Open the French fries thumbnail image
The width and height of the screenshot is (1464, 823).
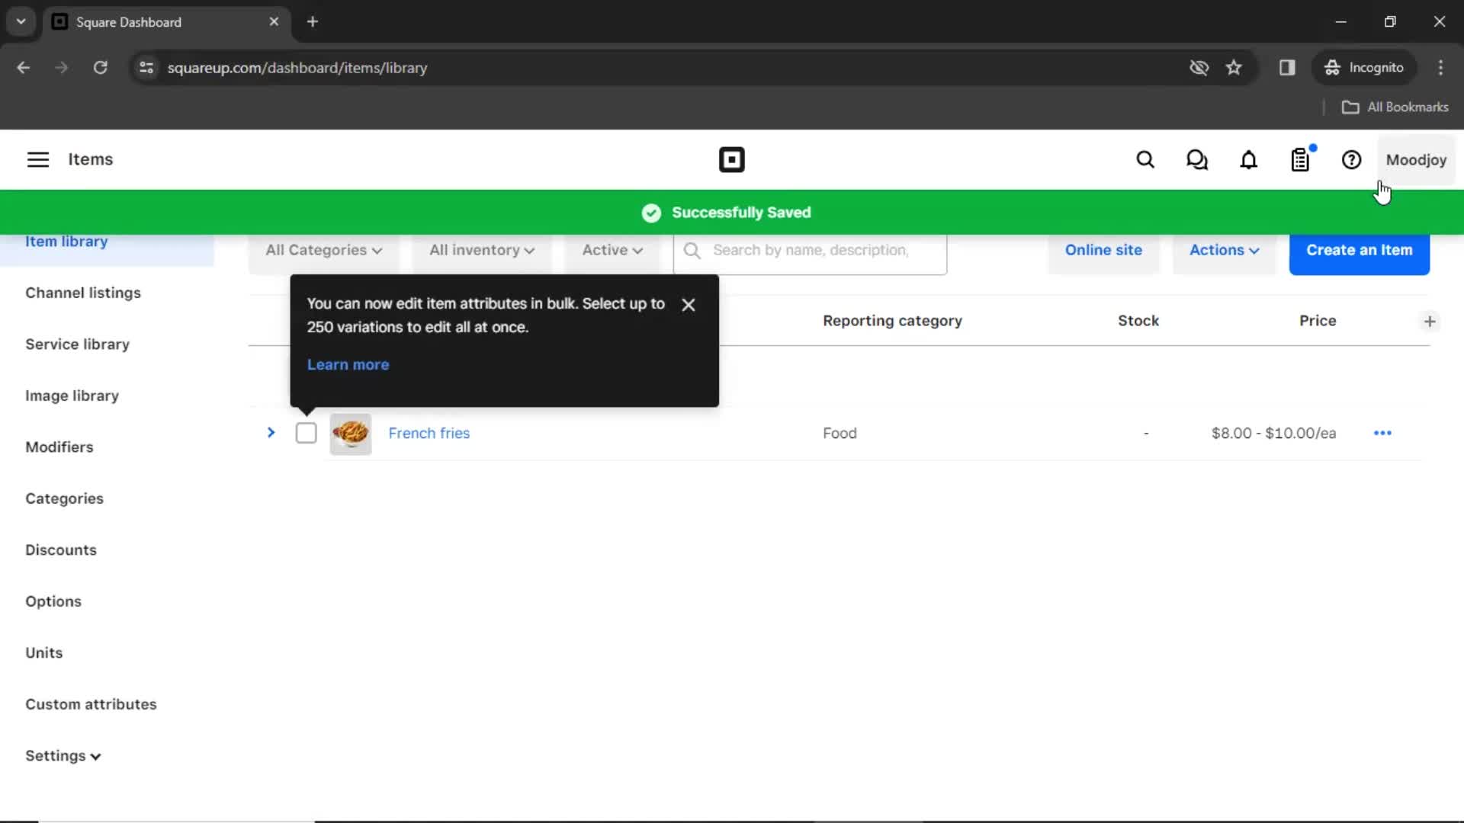[351, 434]
